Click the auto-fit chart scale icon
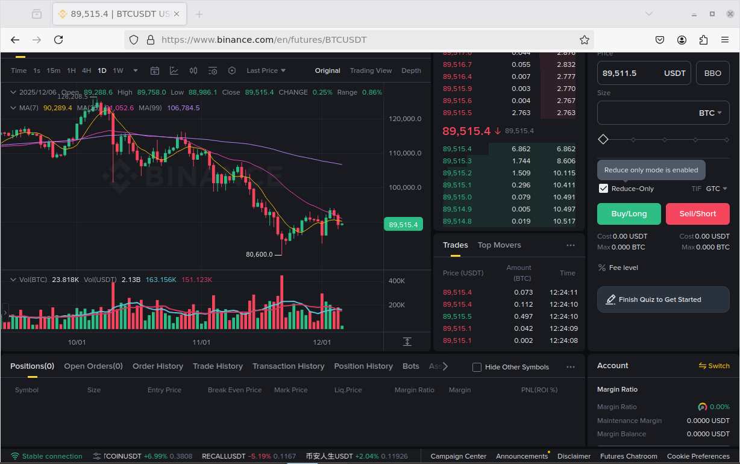This screenshot has width=740, height=464. click(x=407, y=342)
